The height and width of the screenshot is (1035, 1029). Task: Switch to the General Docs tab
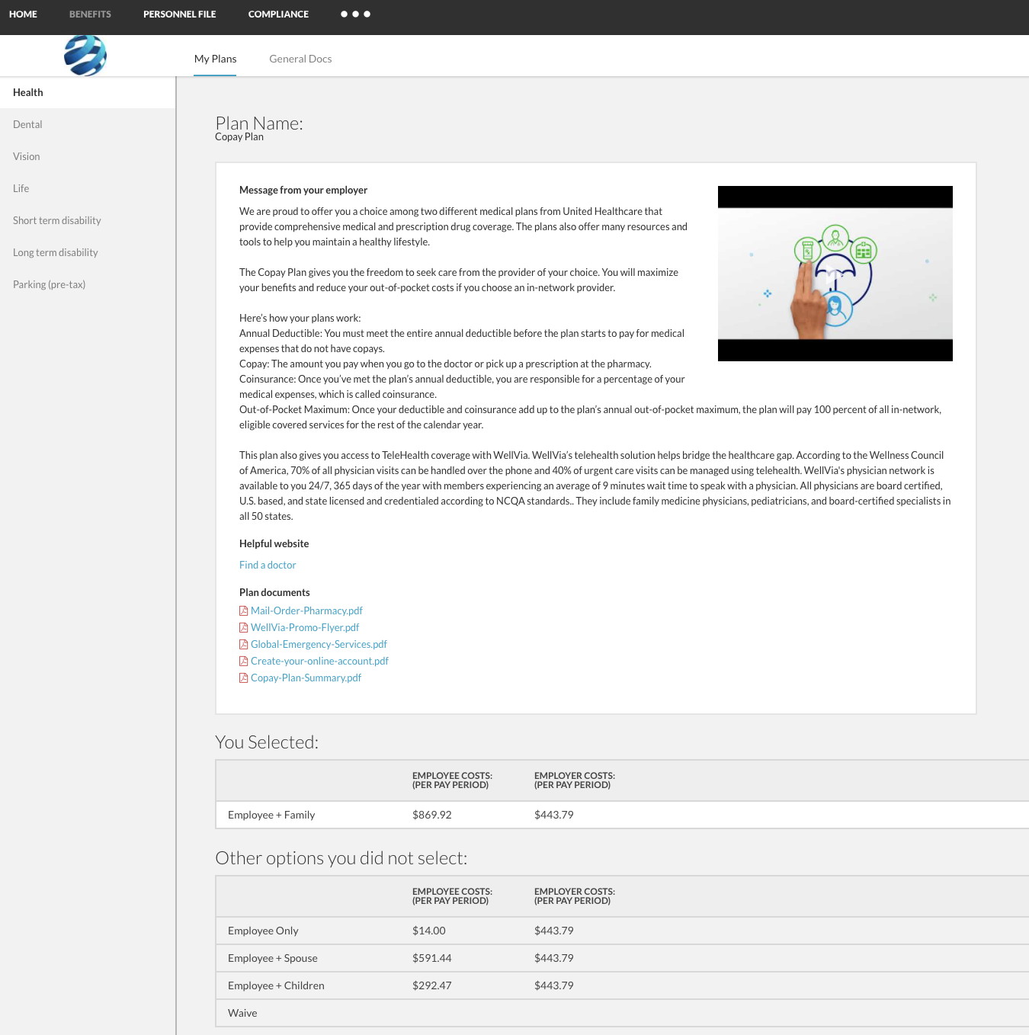pos(300,59)
